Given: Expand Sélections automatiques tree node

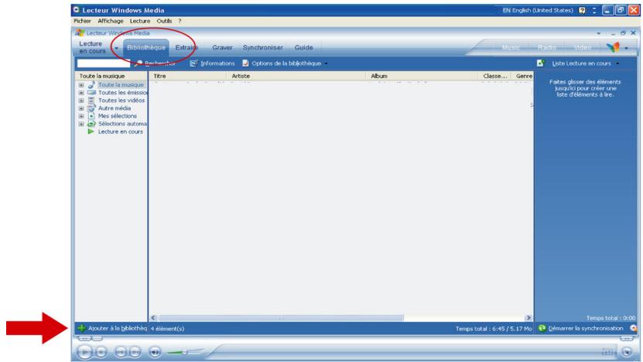Looking at the screenshot, I should coord(81,124).
